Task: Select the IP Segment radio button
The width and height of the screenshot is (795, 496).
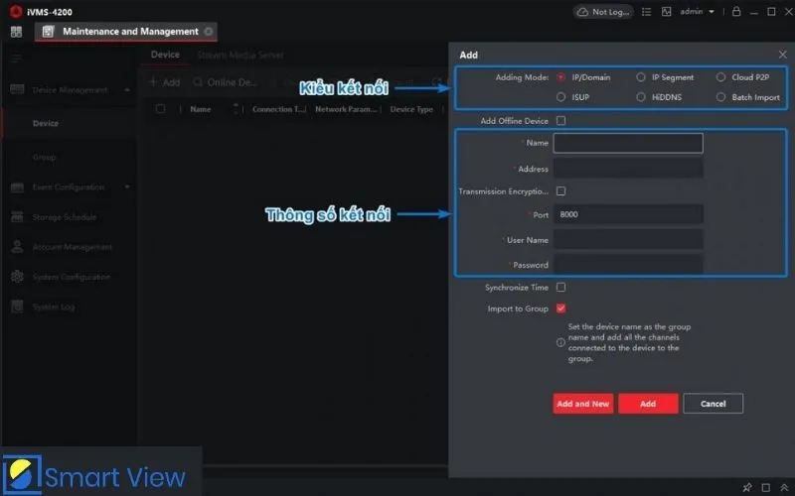Action: (x=641, y=76)
